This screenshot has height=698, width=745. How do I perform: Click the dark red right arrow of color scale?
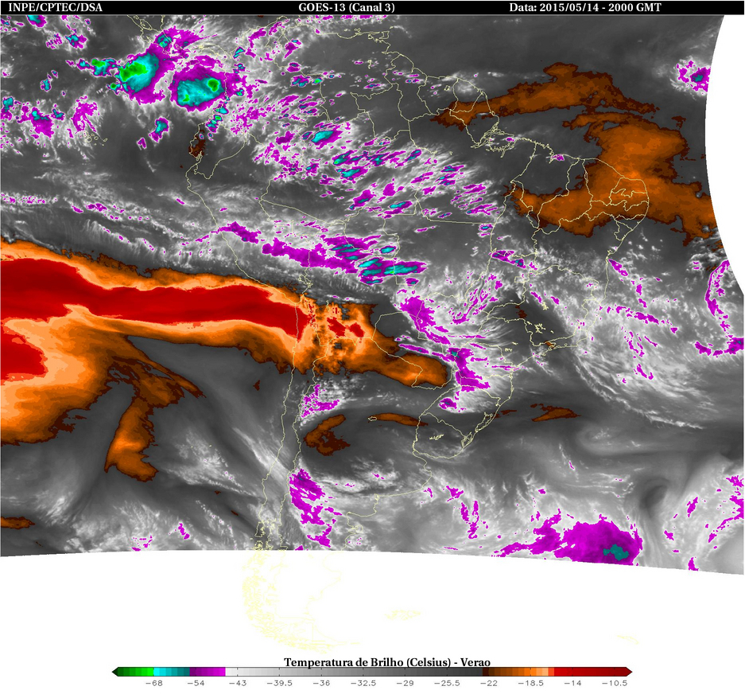629,672
